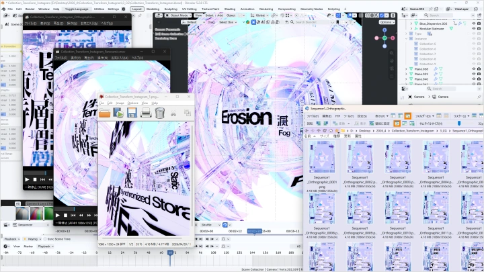Open the viewport Options dropdown
484x272 pixels.
click(x=387, y=22)
